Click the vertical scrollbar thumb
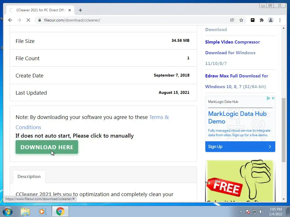290x217 pixels. tap(283, 130)
